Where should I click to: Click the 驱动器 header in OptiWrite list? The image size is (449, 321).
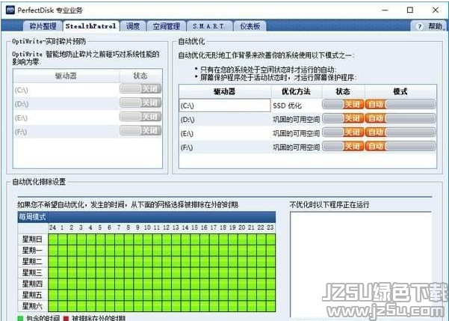coord(66,76)
